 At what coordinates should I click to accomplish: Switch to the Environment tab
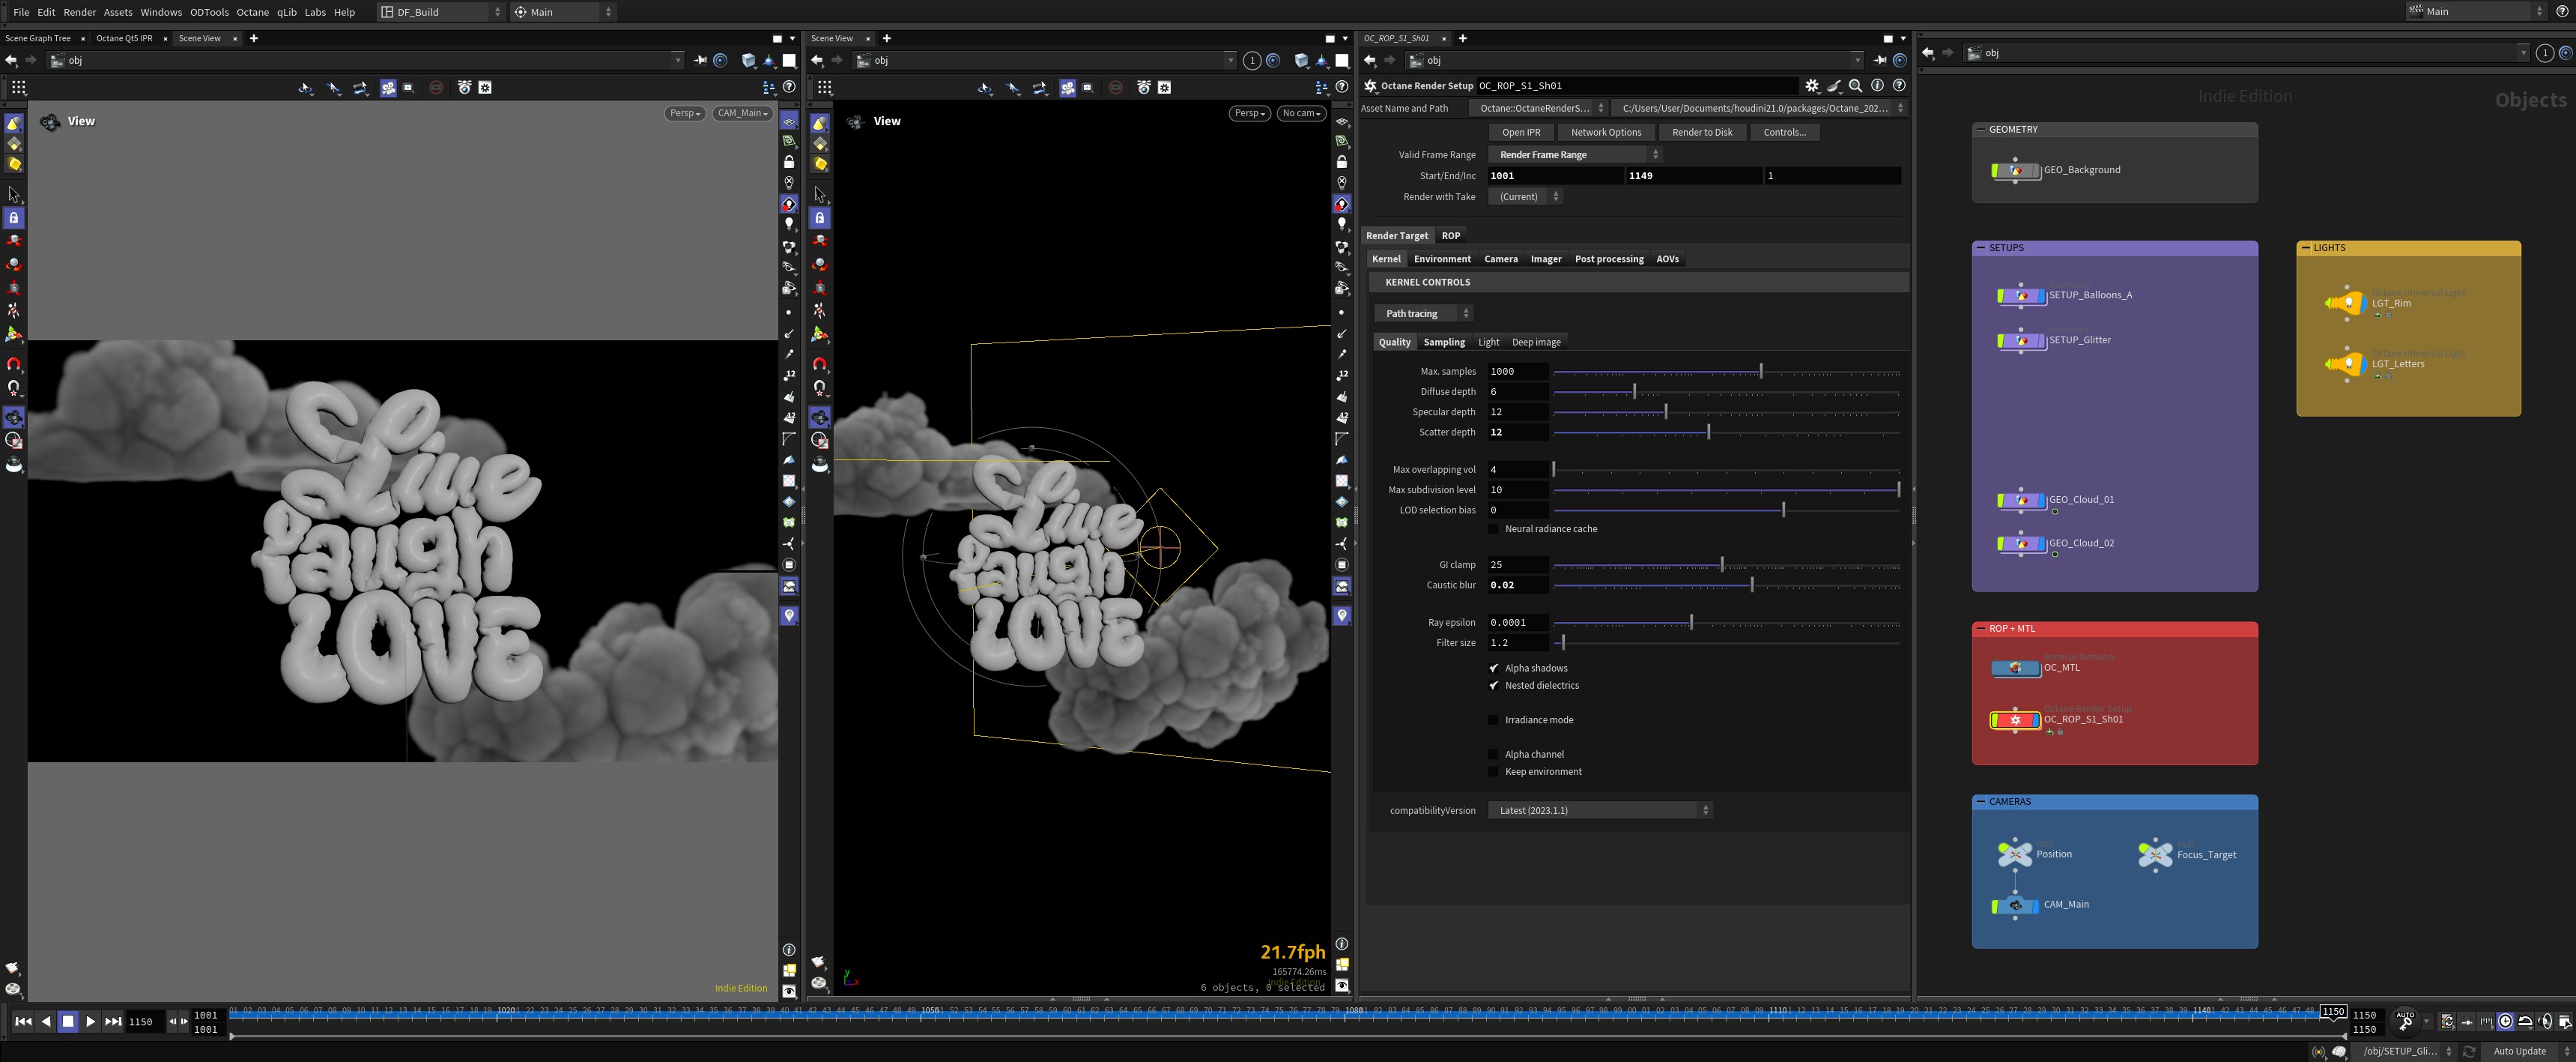1442,259
